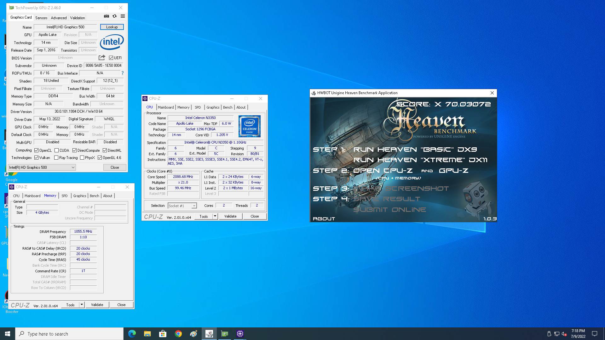The height and width of the screenshot is (340, 605).
Task: Click ABOUT in Heaven benchmark app
Action: click(x=324, y=218)
